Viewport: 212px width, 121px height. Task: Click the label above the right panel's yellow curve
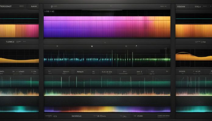[200, 42]
